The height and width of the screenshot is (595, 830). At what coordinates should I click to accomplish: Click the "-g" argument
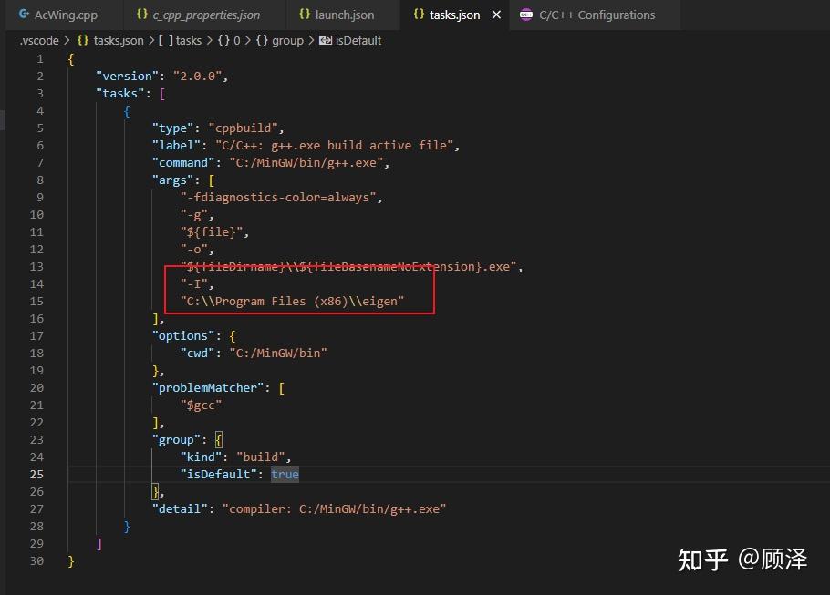[193, 215]
